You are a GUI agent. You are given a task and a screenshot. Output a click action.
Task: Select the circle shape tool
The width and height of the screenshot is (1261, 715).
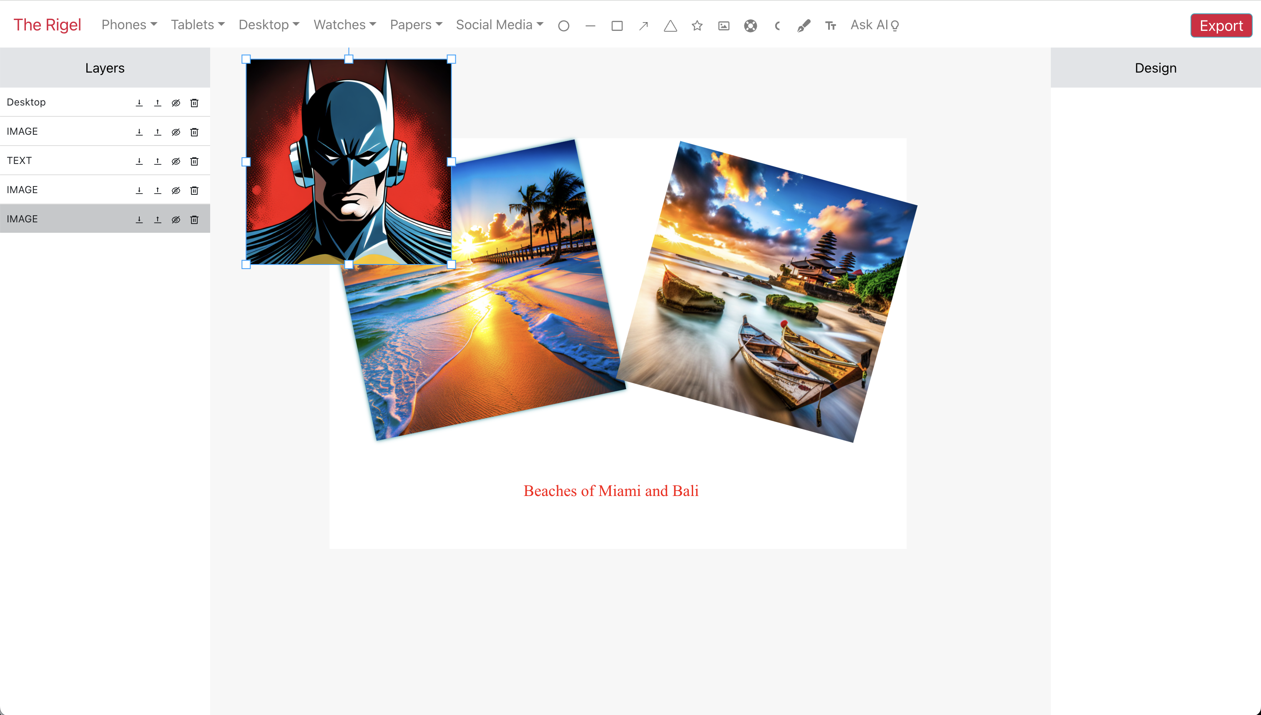[x=563, y=25]
